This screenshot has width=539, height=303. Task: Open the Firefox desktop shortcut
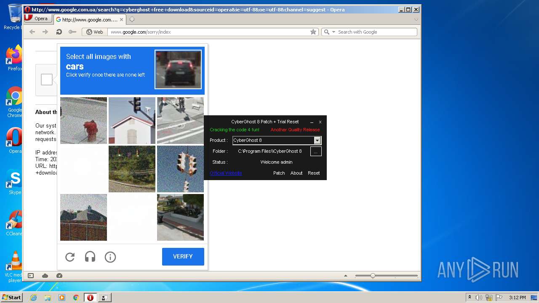pyautogui.click(x=14, y=58)
